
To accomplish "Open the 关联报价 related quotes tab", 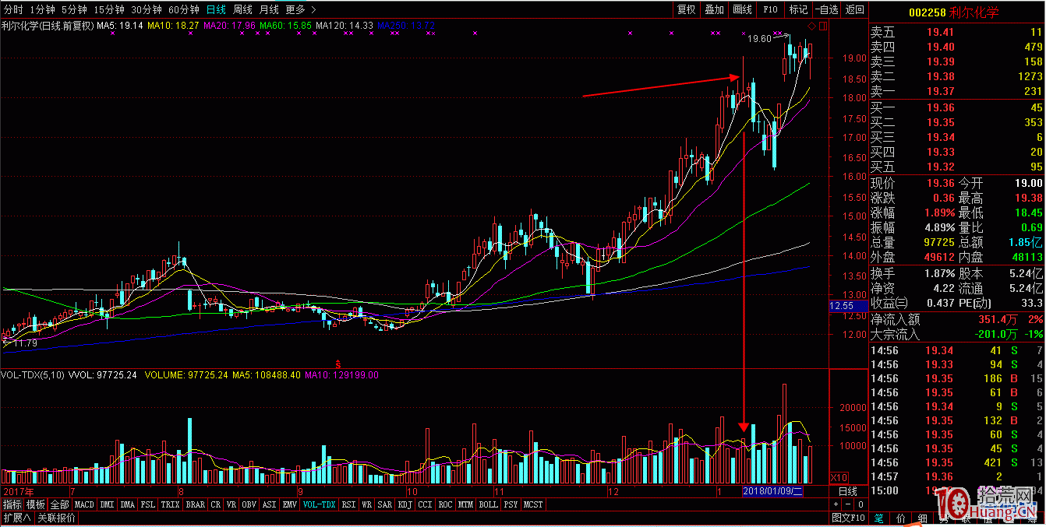I will pos(55,518).
